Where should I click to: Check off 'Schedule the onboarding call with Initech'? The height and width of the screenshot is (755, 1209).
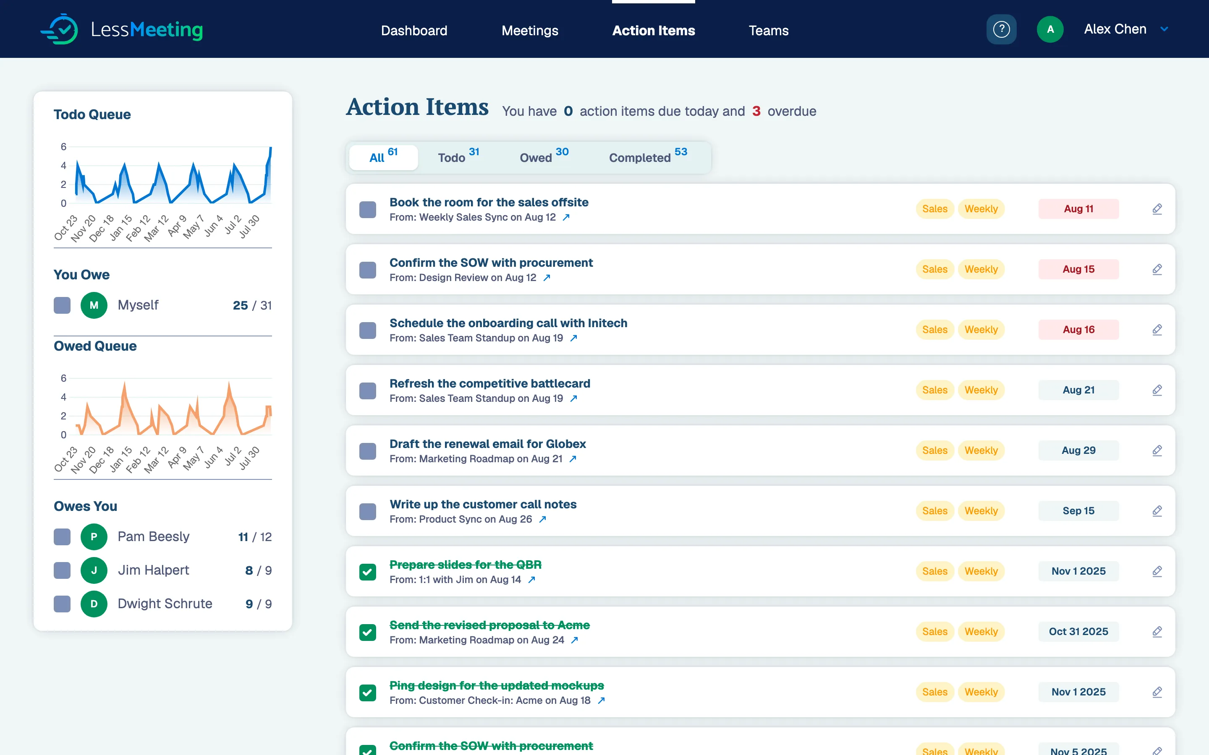[368, 331]
